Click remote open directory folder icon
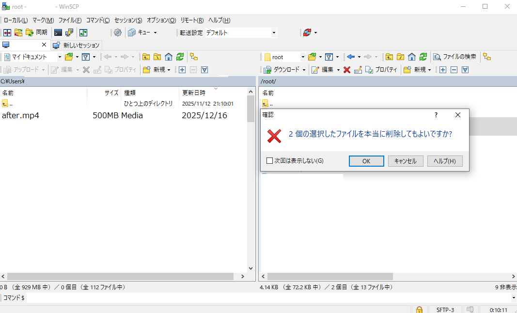This screenshot has width=517, height=313. coord(312,57)
